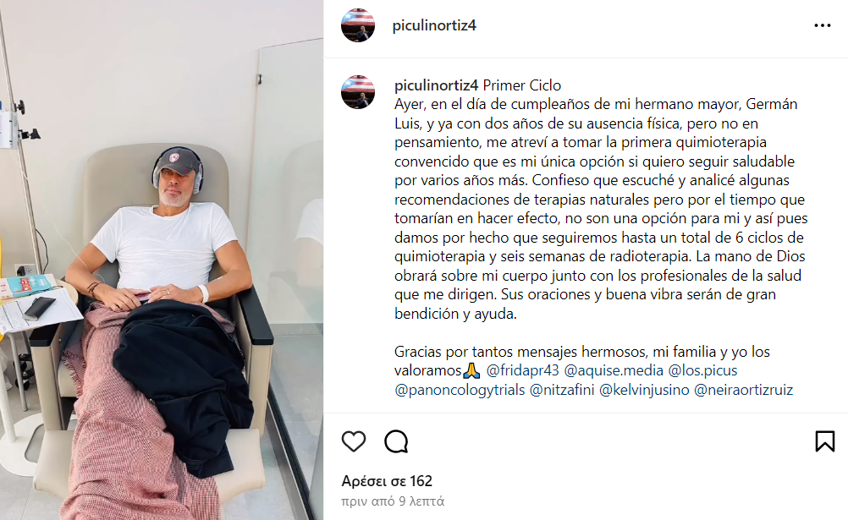The width and height of the screenshot is (848, 520).
Task: Open comments with the speech bubble icon
Action: coord(396,441)
